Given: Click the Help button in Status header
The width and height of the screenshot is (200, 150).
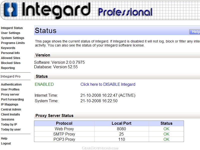Looking at the screenshot, I should pos(195,32).
